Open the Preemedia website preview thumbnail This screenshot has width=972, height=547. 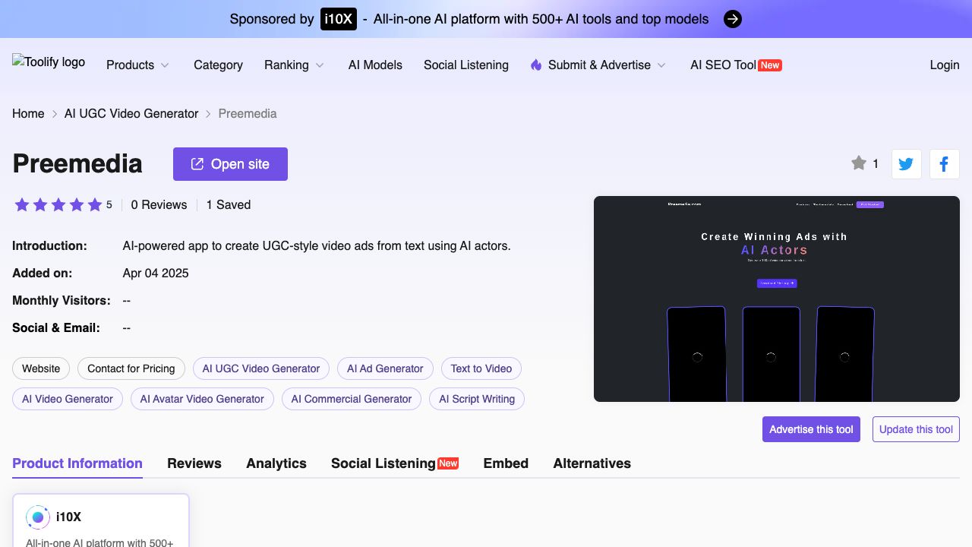[x=776, y=299]
